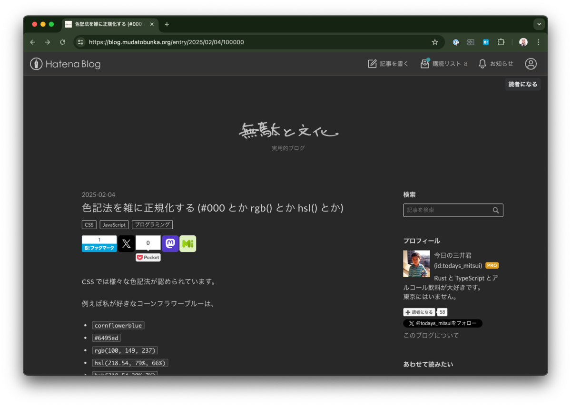
Task: Go forward with the browser forward arrow
Action: 48,42
